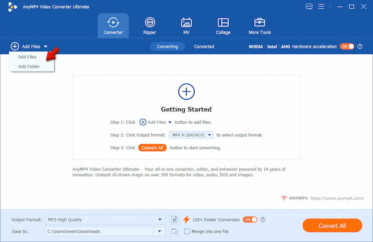
Task: Click the Intel label
Action: 272,47
